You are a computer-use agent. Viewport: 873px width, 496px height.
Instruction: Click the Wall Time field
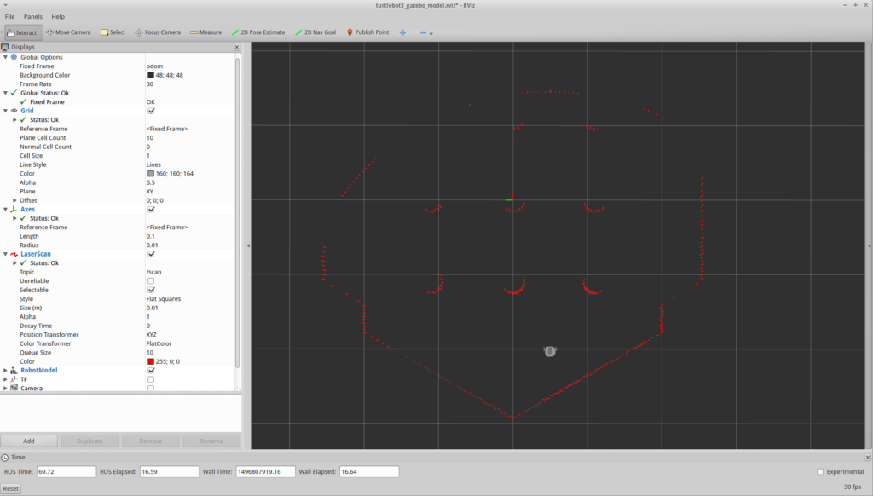point(266,471)
